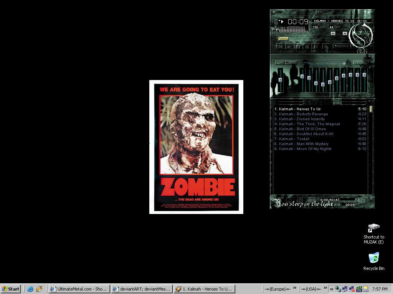Image resolution: width=393 pixels, height=294 pixels.
Task: Select the Recycle Bin desktop icon
Action: pos(374,261)
